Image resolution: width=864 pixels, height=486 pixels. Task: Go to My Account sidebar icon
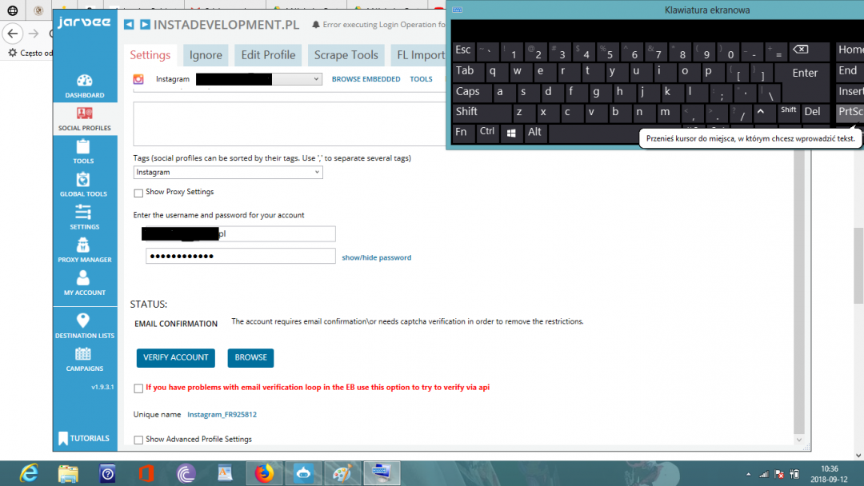click(84, 282)
